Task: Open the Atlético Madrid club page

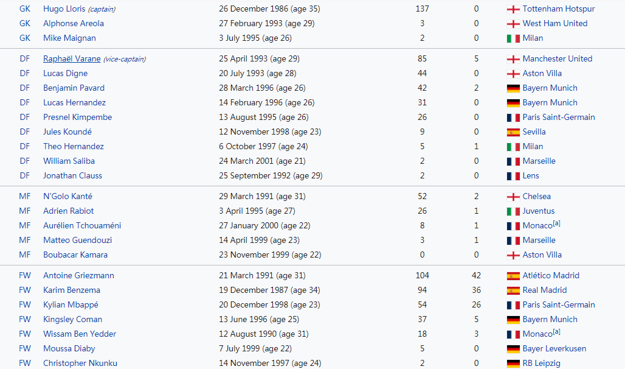Action: pos(551,276)
